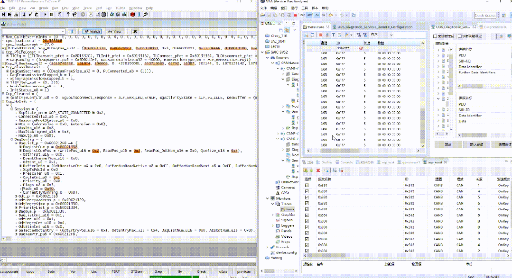The width and height of the screenshot is (512, 278).
Task: Click the green arrow icon in xcp_read toolbar
Action: (x=311, y=170)
